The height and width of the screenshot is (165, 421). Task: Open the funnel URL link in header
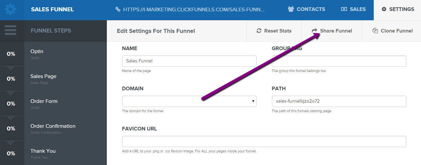pos(194,9)
